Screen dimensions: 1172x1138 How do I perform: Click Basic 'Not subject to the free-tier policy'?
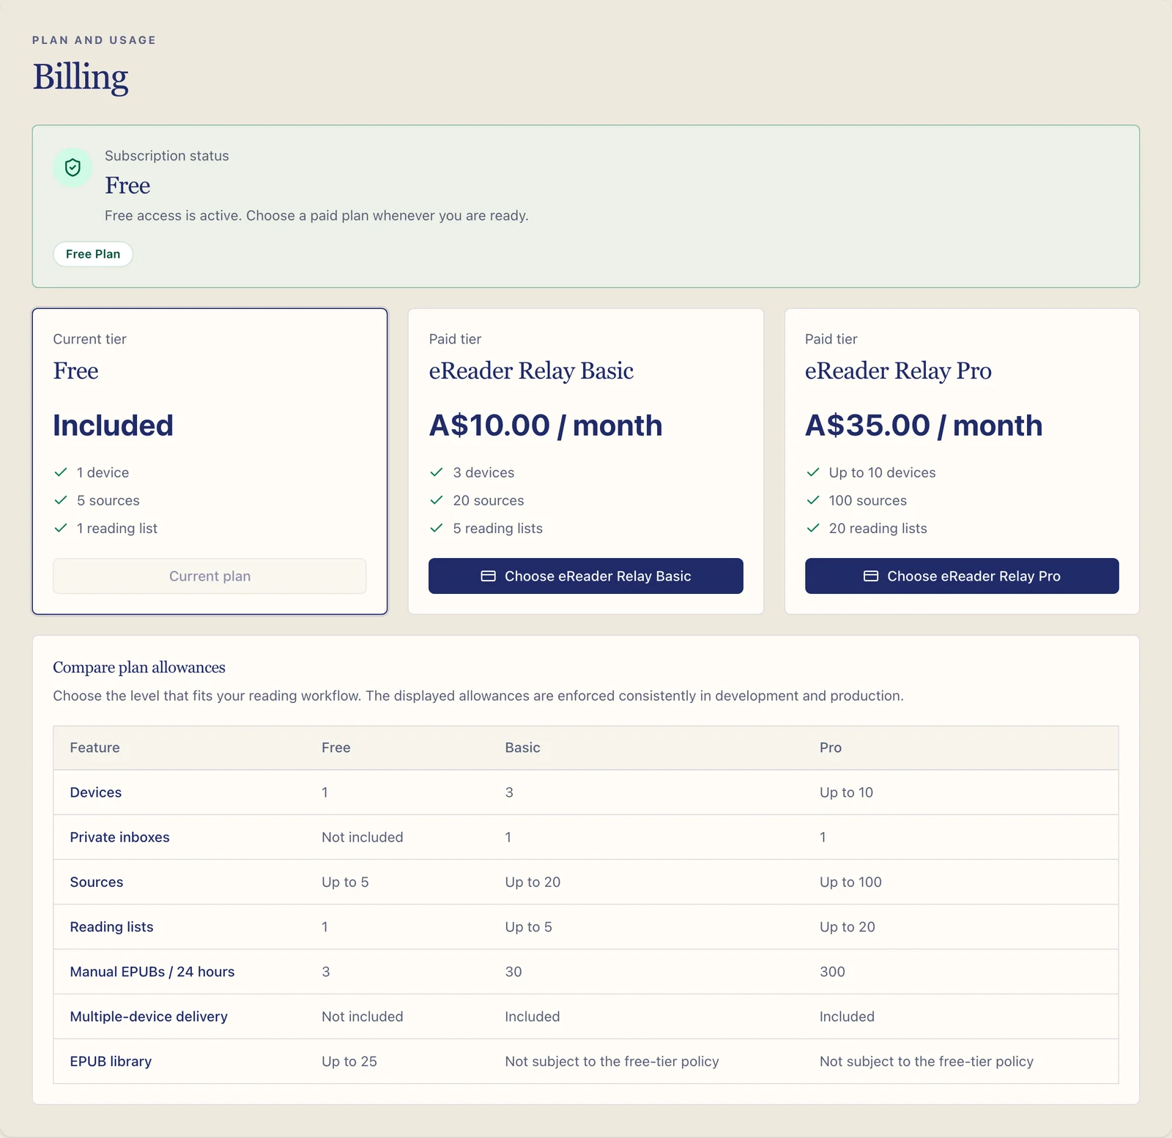612,1061
